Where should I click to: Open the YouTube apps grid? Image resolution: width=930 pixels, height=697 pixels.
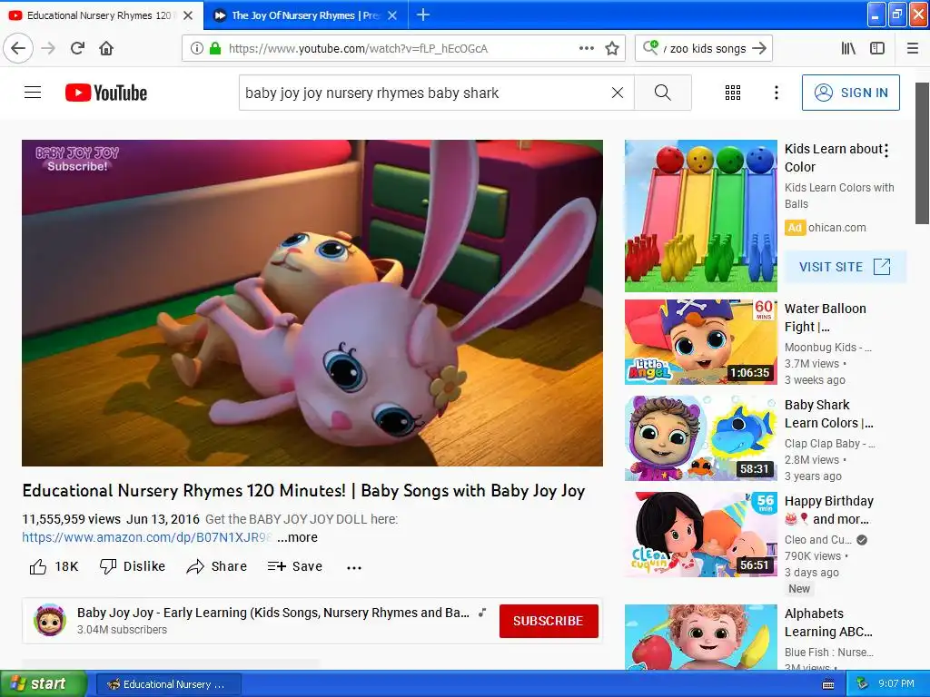point(733,93)
